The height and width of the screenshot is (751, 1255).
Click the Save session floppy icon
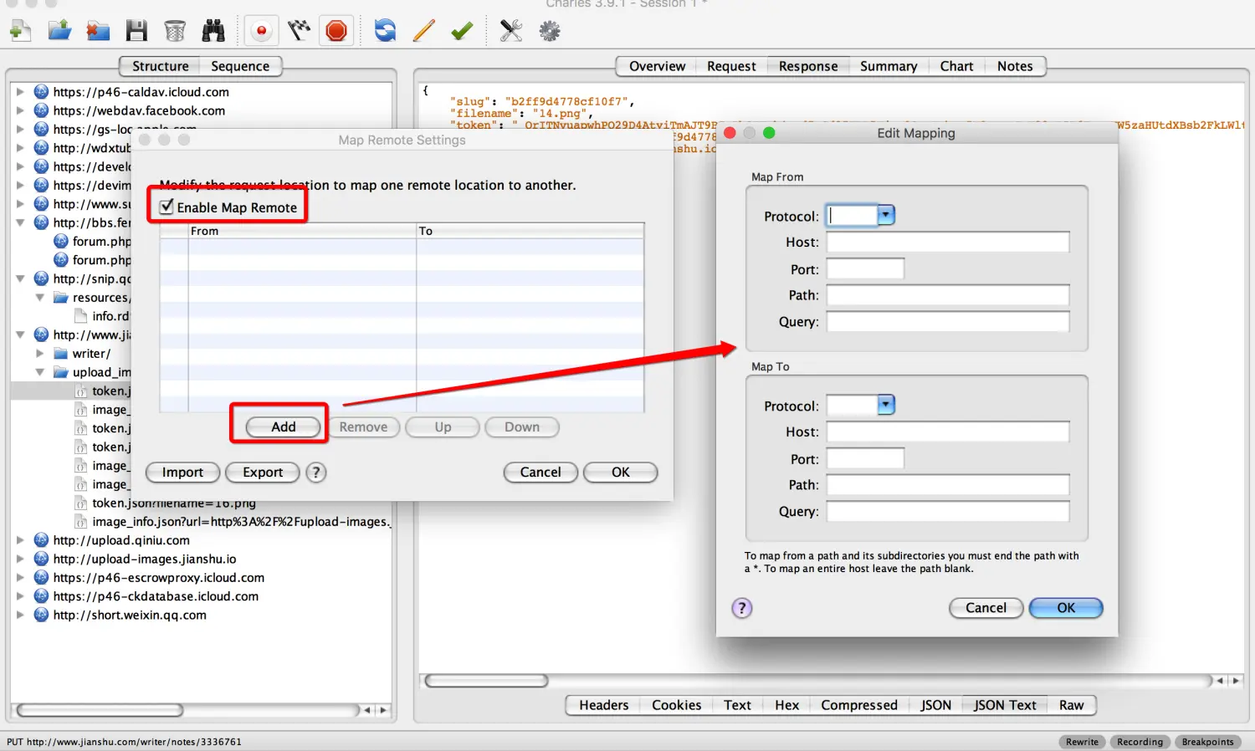click(136, 32)
